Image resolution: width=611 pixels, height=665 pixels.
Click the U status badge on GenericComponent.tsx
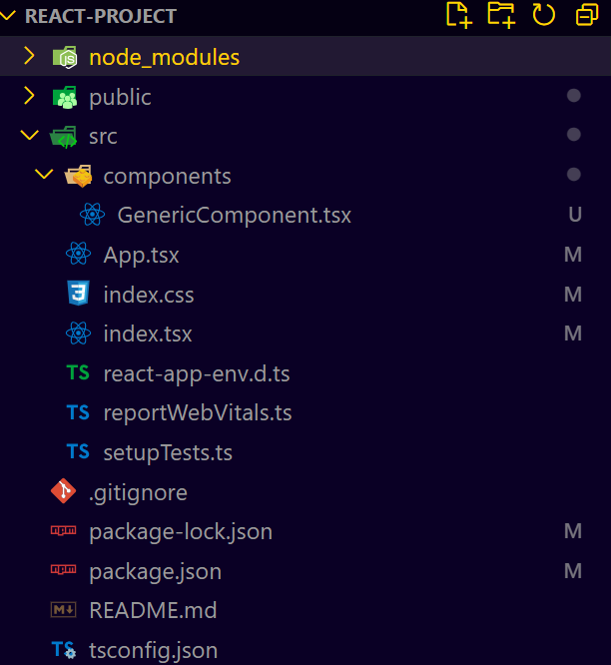[x=574, y=215]
